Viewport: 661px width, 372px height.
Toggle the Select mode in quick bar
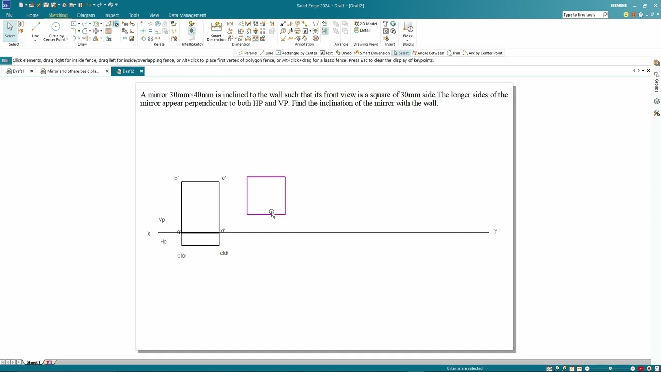(401, 53)
